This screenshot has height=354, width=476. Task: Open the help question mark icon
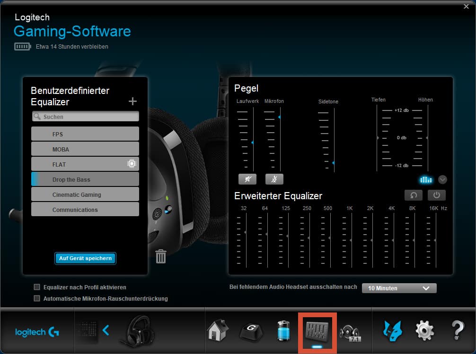pyautogui.click(x=457, y=330)
